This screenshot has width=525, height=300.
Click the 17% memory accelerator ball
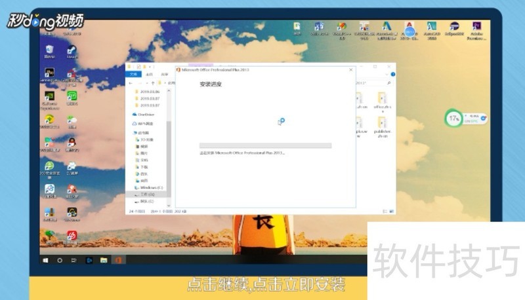point(453,118)
